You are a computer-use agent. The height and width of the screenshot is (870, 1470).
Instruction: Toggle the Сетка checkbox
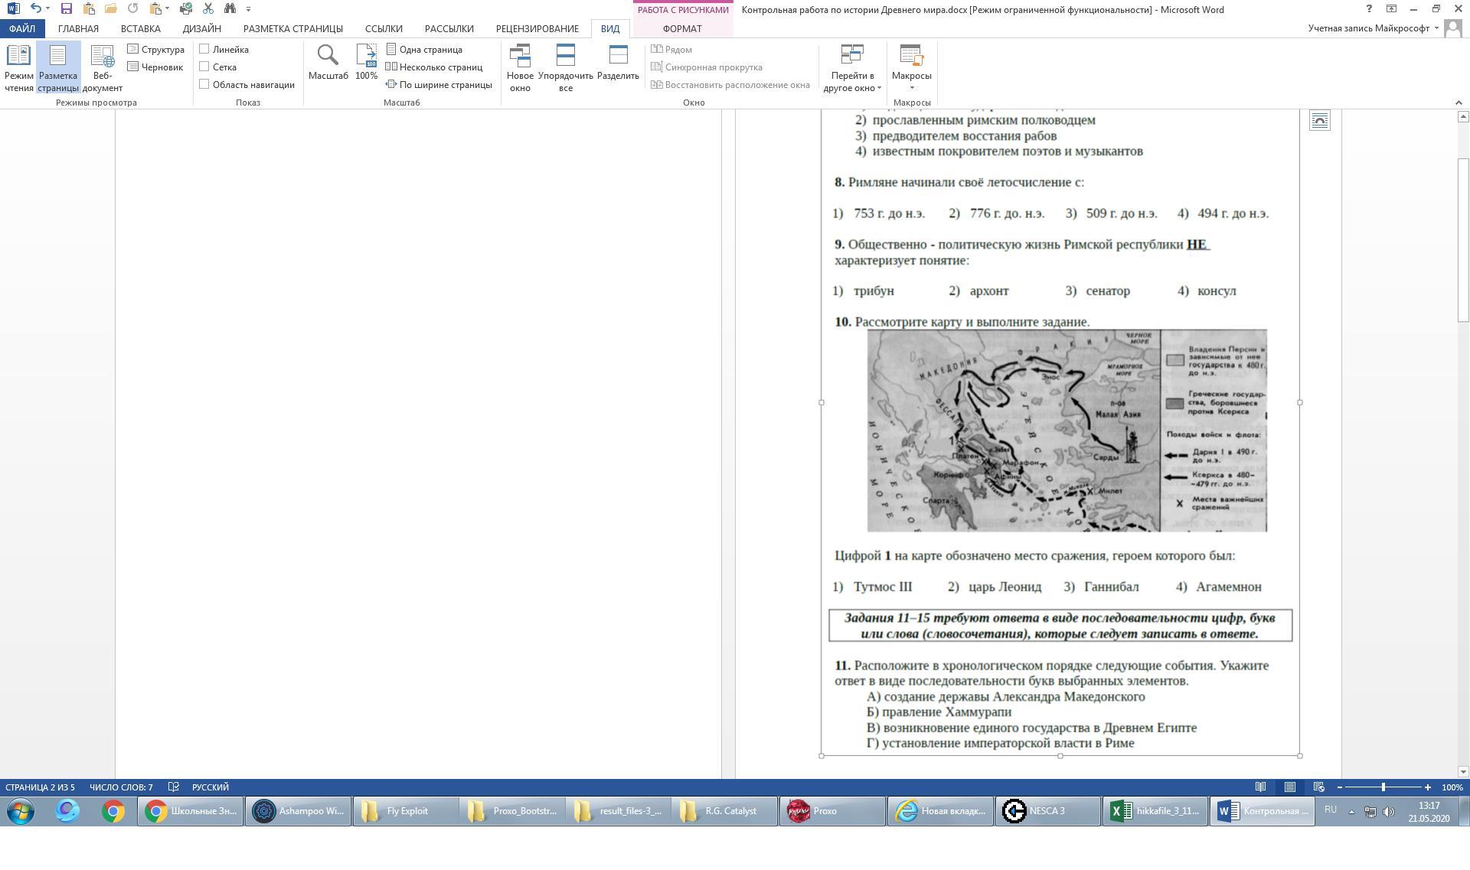[204, 67]
